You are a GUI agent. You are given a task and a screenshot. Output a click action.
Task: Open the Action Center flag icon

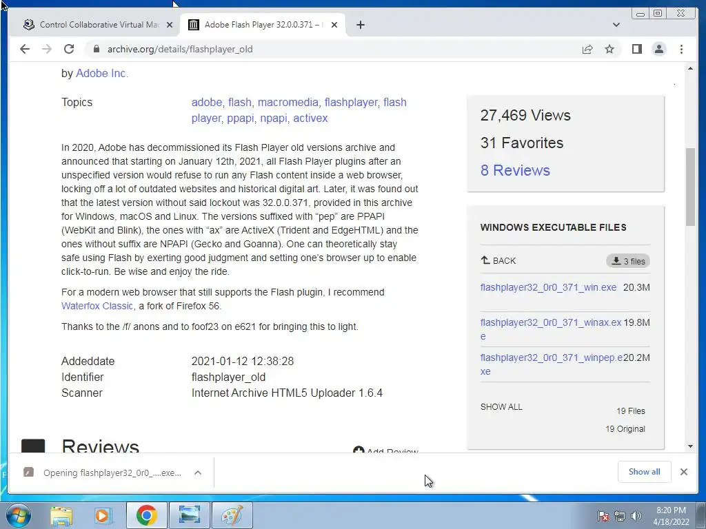point(603,516)
